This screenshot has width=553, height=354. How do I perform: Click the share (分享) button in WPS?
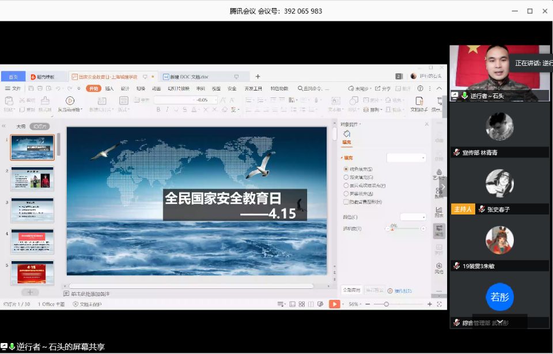coord(383,88)
